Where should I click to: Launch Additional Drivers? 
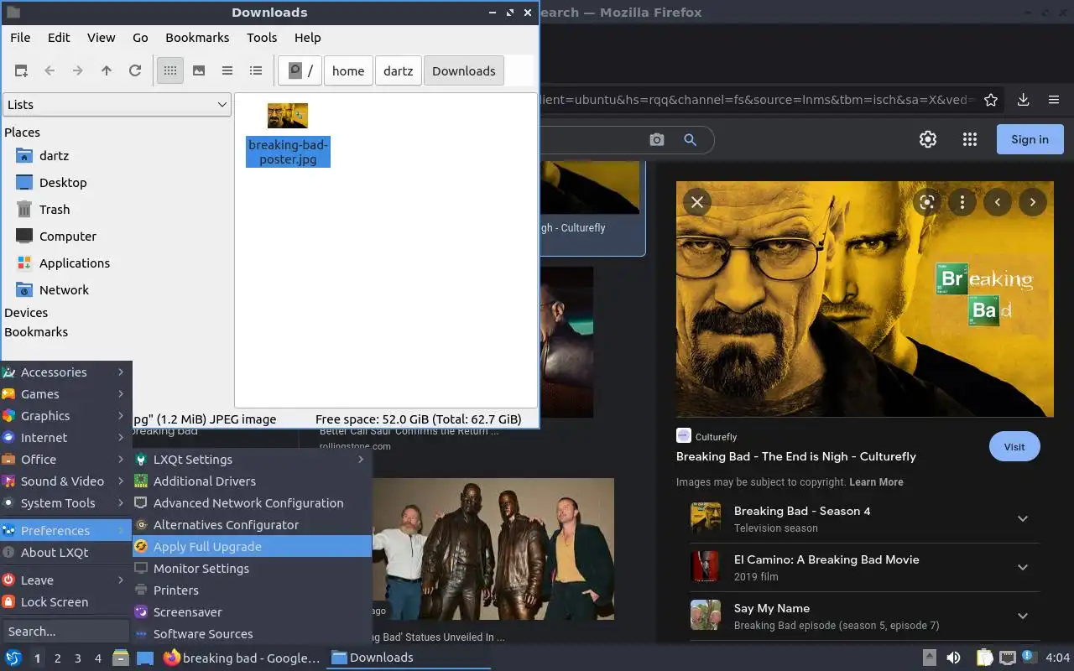[252, 481]
